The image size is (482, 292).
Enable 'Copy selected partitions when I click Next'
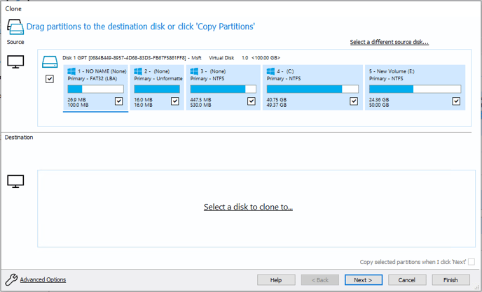[471, 262]
